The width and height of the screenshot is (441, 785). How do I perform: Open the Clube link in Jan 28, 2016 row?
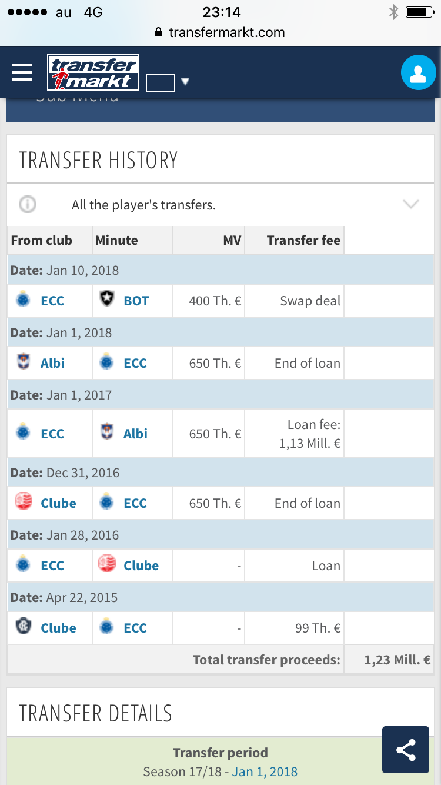[x=141, y=566]
